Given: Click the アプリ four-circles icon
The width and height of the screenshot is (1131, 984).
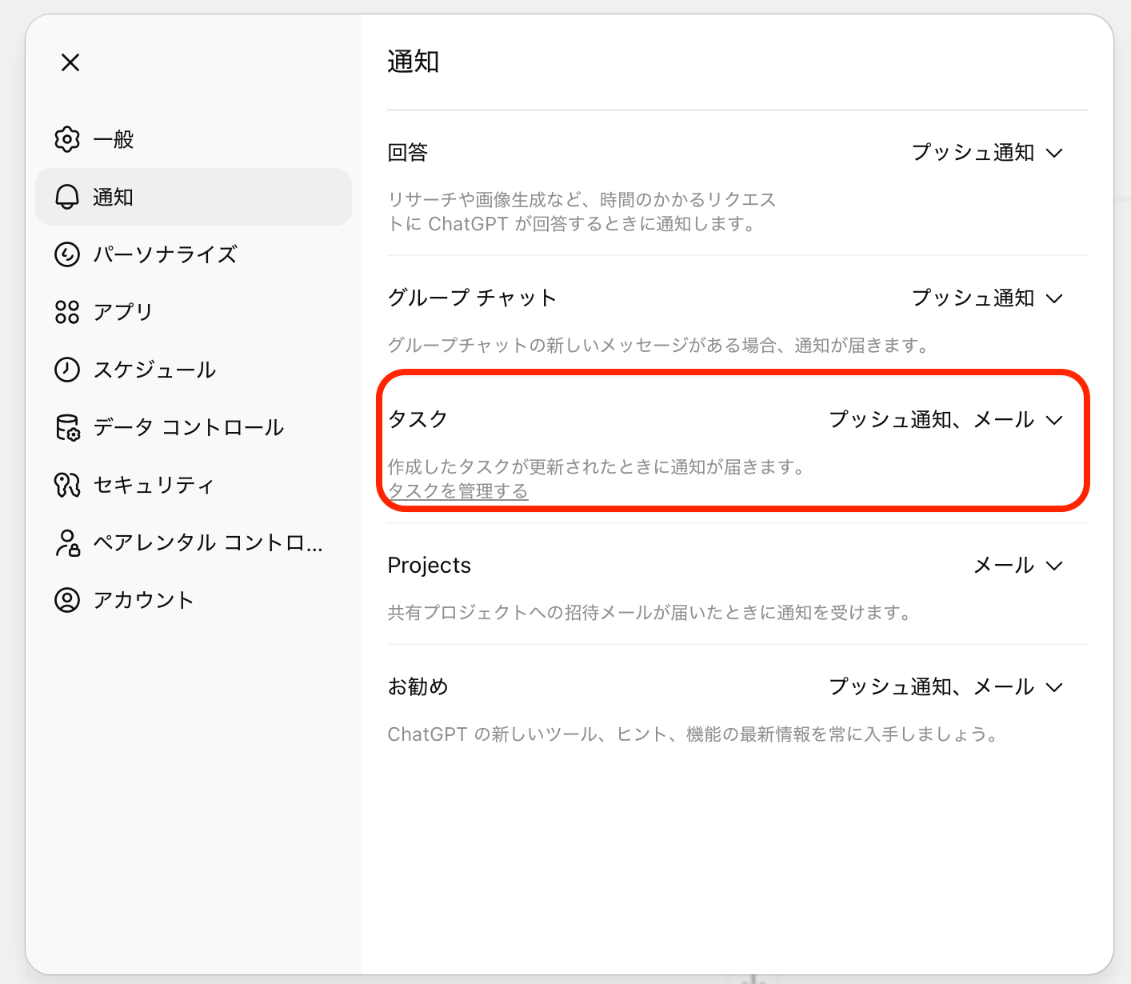Looking at the screenshot, I should 67,312.
